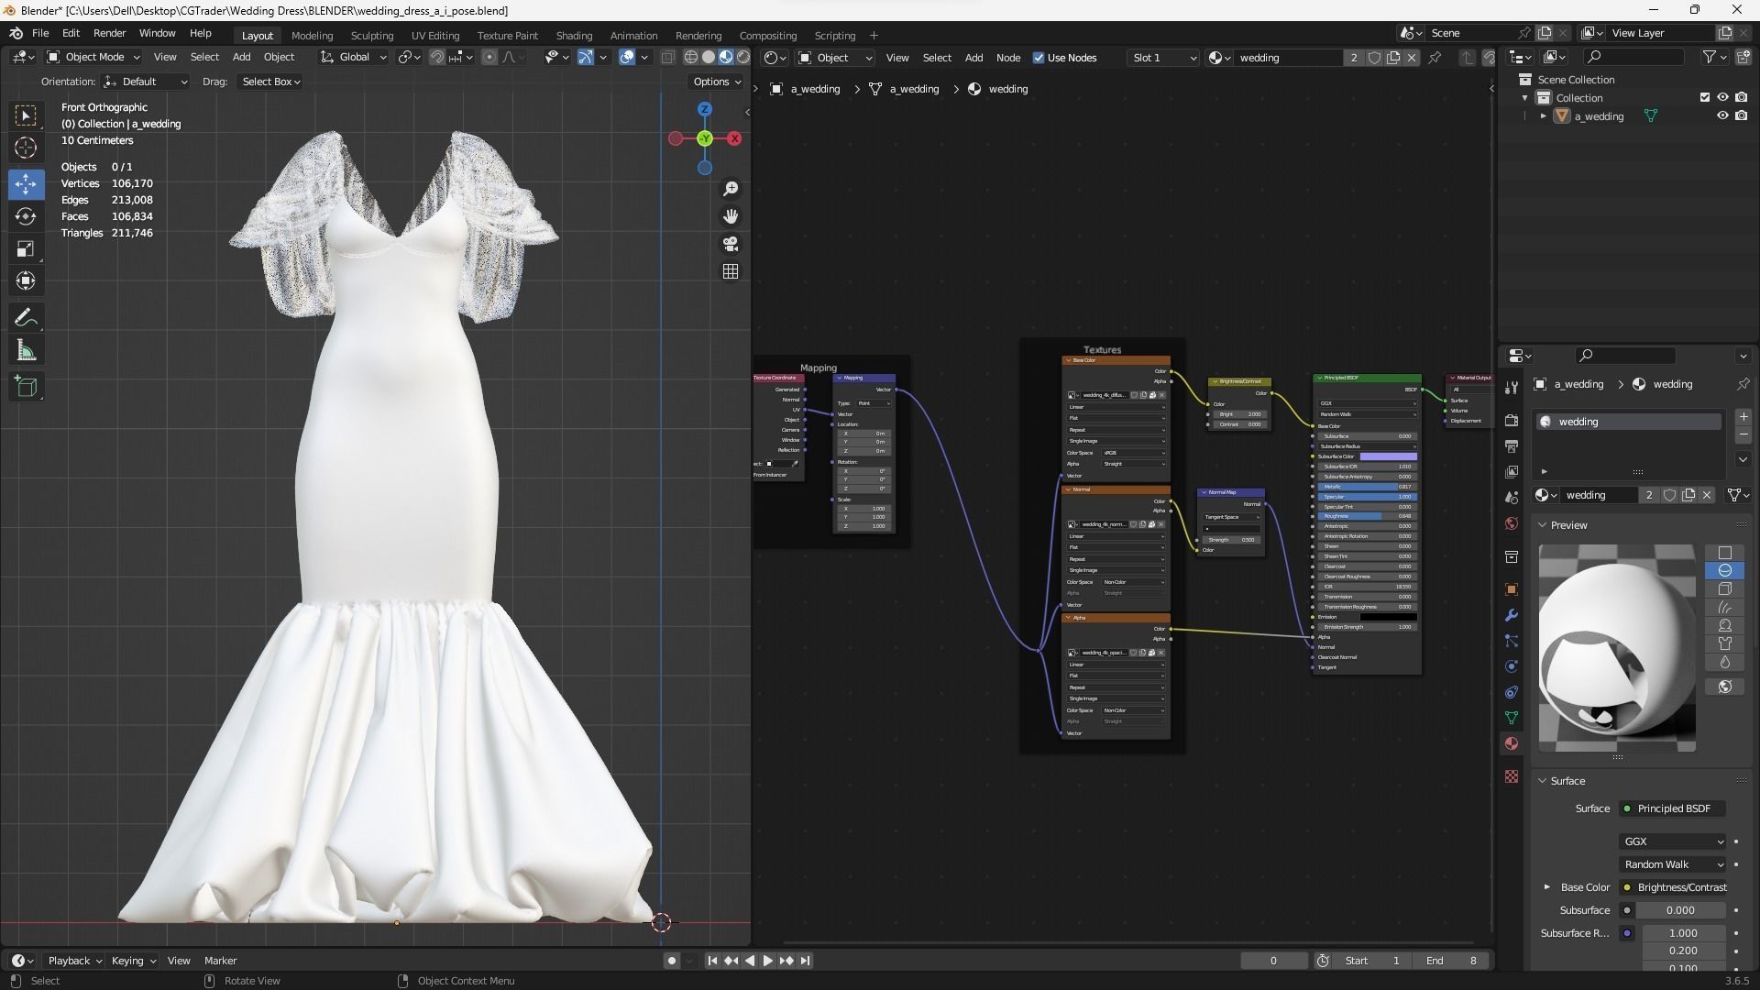This screenshot has width=1760, height=990.
Task: Open the Render menu
Action: click(109, 33)
